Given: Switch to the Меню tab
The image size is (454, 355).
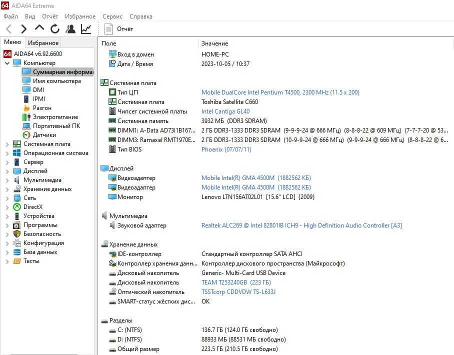Looking at the screenshot, I should click(x=12, y=42).
